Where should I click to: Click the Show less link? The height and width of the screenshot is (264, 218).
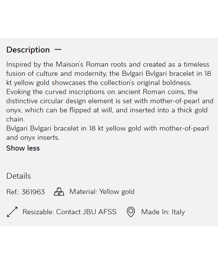pos(23,148)
